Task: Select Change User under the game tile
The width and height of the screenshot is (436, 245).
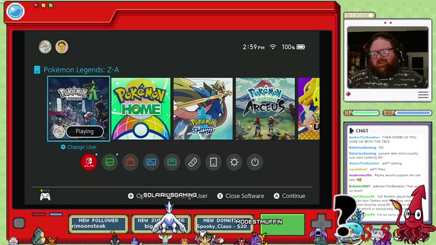Action: pyautogui.click(x=79, y=147)
